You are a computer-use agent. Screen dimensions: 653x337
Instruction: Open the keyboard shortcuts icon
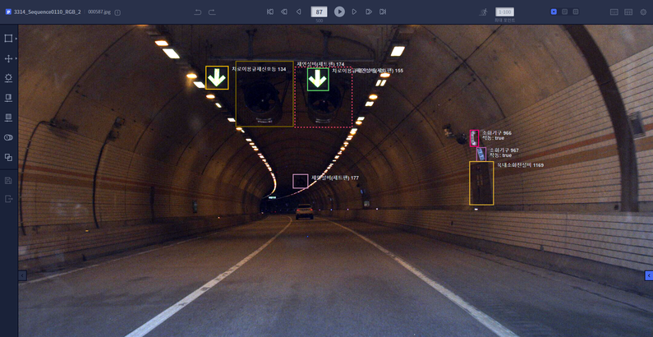click(614, 12)
